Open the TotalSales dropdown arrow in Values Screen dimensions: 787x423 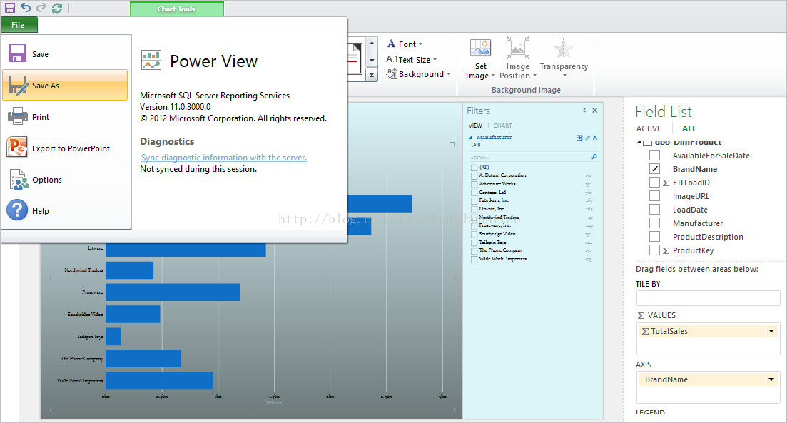point(771,331)
